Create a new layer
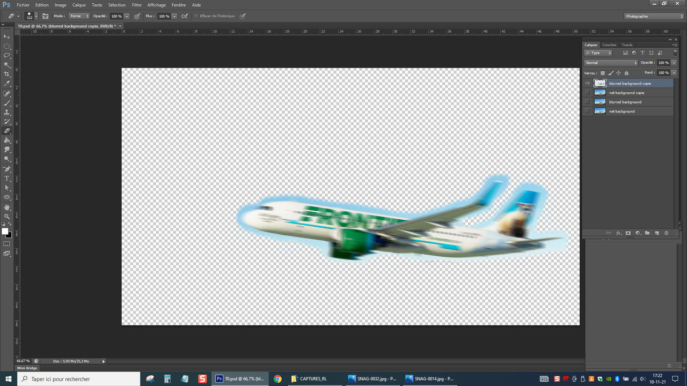 point(657,233)
